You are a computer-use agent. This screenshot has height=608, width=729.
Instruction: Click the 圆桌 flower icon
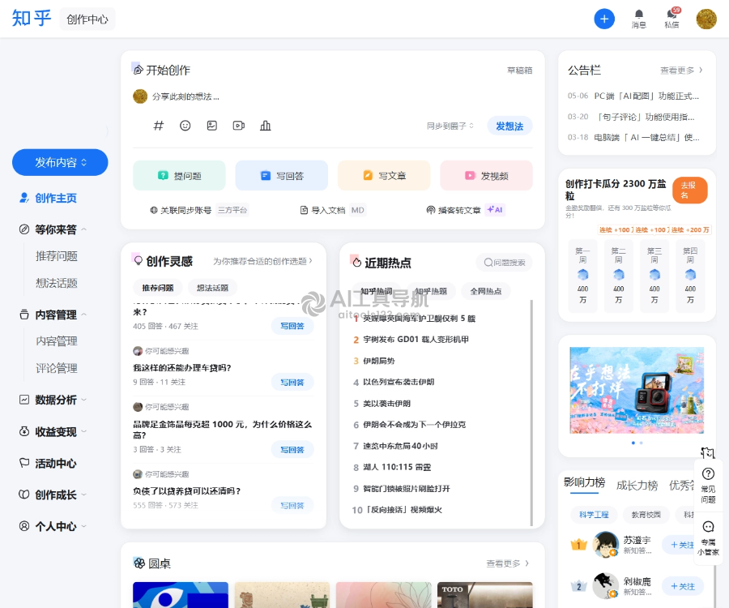(139, 563)
